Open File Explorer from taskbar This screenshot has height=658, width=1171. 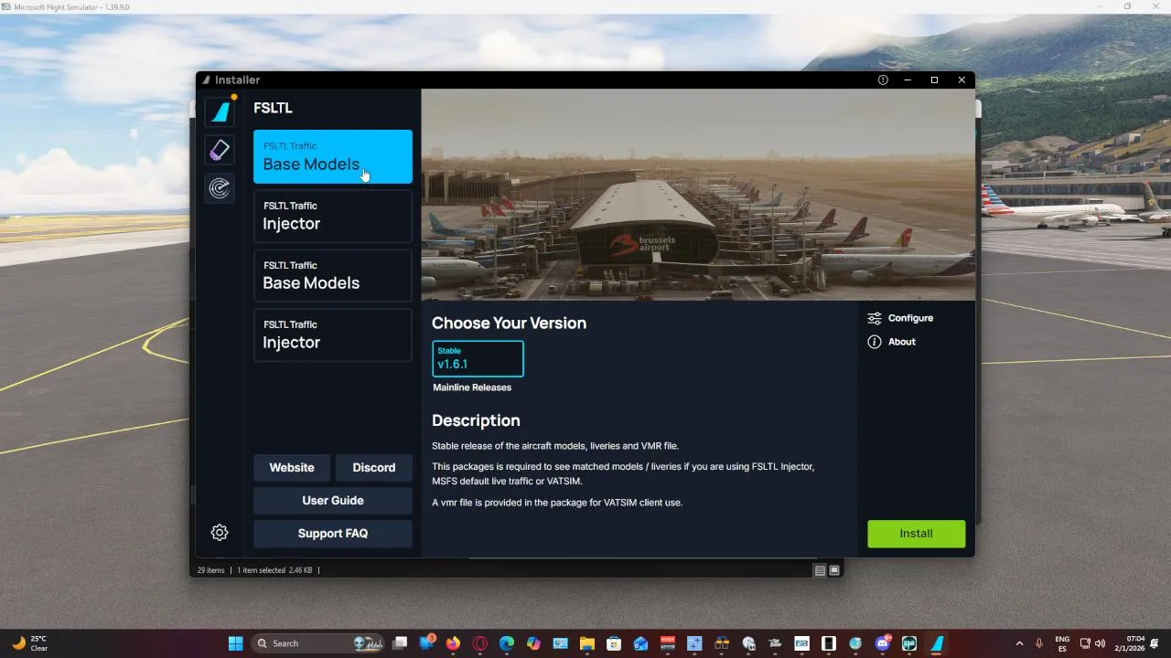(587, 643)
